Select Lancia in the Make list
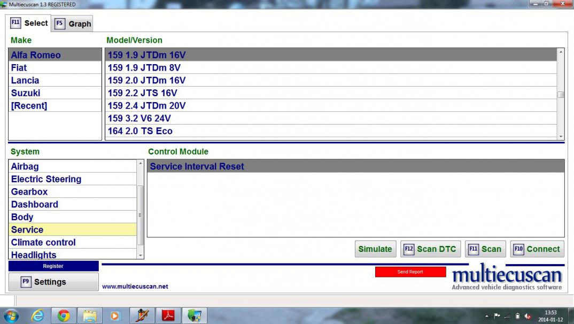Image resolution: width=574 pixels, height=324 pixels. (x=55, y=80)
